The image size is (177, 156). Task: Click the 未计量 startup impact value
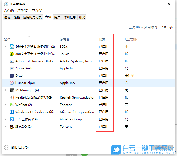(130, 76)
